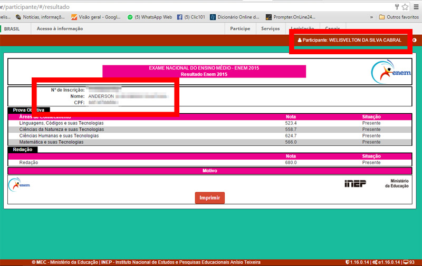Click the score 624.7
Screen dimensions: 422x266
coord(291,136)
